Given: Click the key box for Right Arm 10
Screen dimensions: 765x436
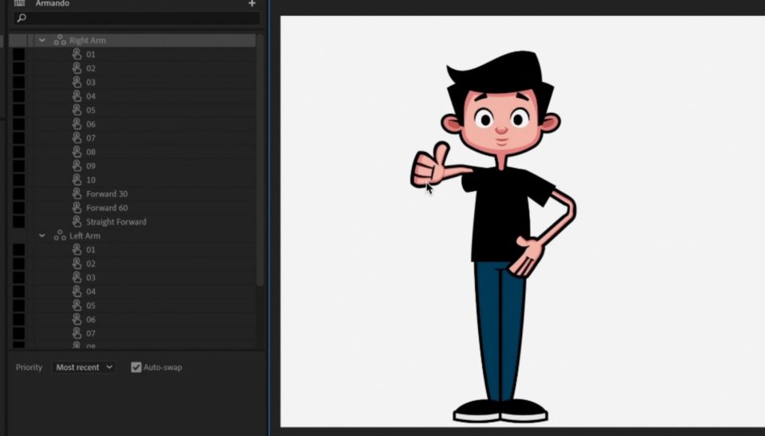Looking at the screenshot, I should coord(18,180).
